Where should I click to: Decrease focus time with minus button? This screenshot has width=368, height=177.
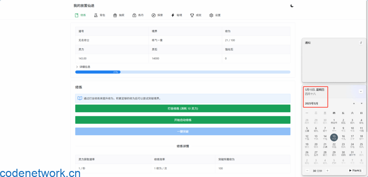308,171
